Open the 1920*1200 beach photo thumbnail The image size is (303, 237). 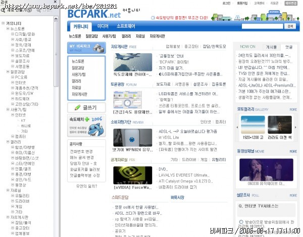253,125
